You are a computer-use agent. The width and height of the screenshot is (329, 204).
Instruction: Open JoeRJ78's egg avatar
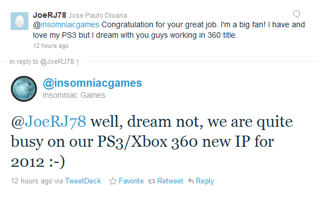(x=20, y=21)
